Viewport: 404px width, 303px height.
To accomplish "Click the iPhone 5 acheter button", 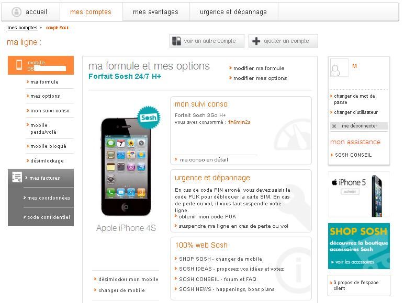I will point(350,192).
